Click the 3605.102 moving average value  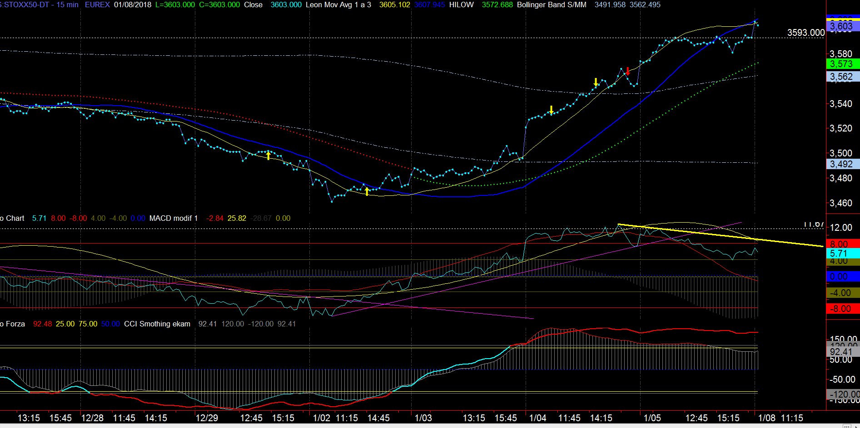point(394,5)
